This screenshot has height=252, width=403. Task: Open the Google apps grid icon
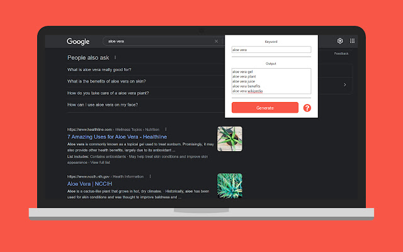click(353, 41)
